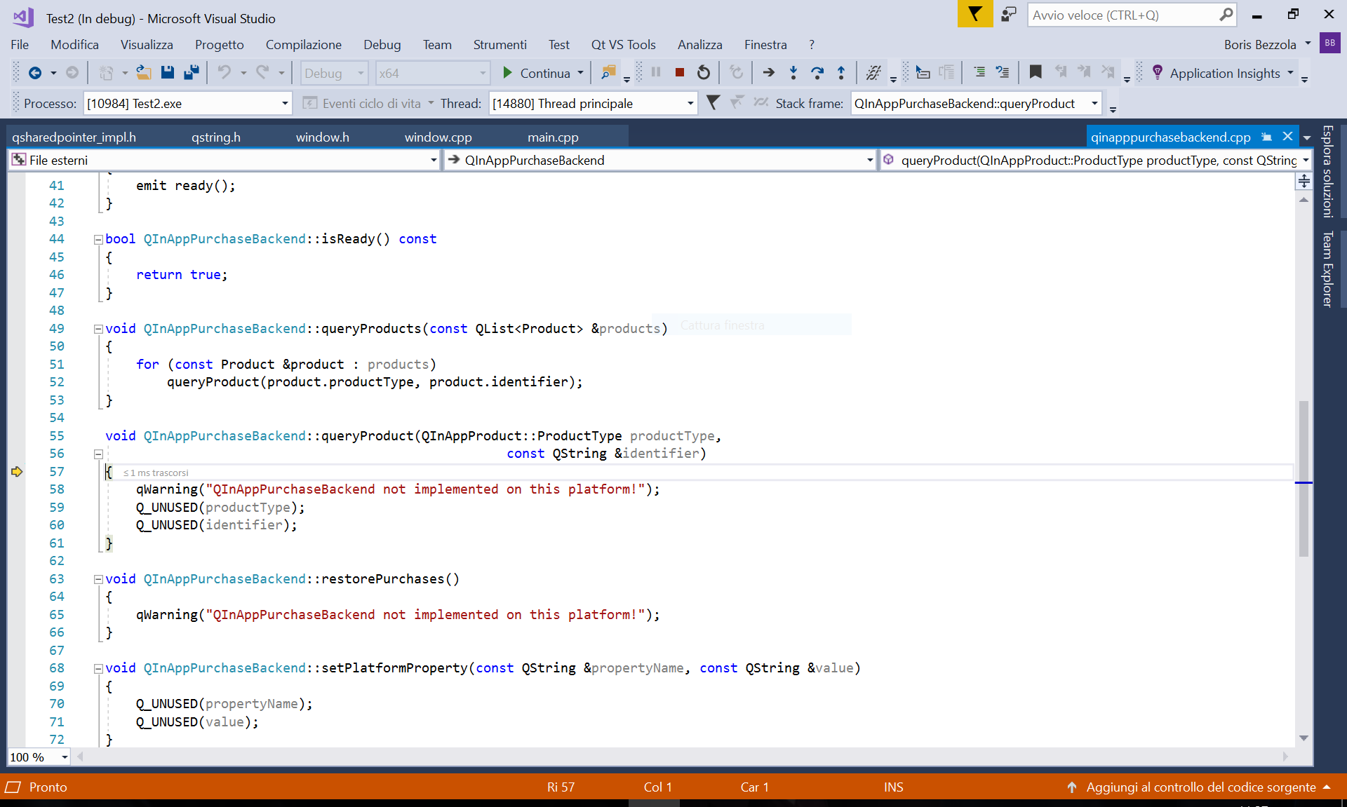Stop debugging with the red square icon
This screenshot has width=1347, height=807.
click(679, 73)
